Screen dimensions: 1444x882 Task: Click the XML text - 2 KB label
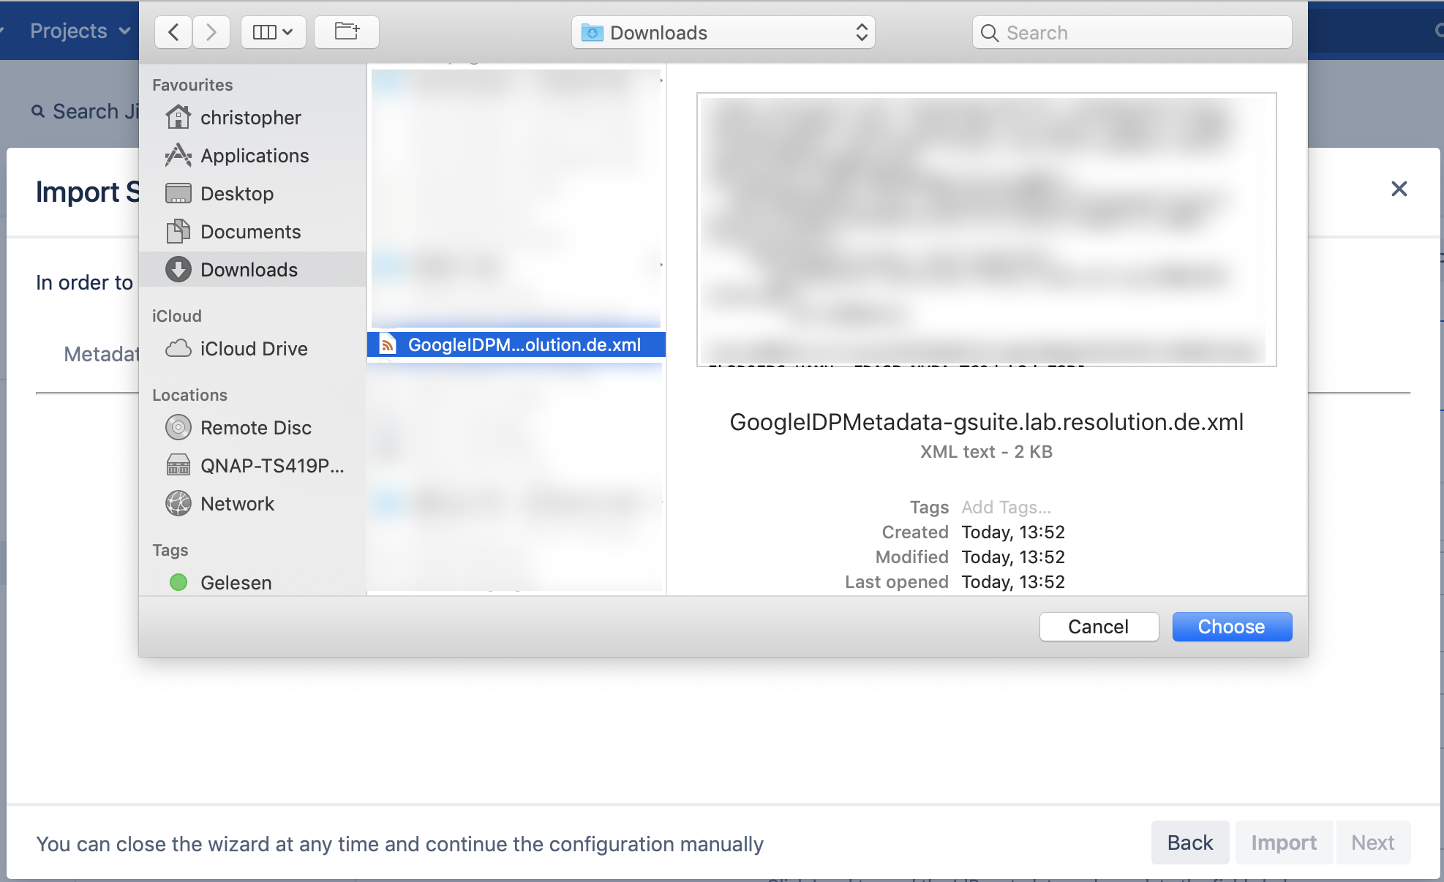point(986,451)
